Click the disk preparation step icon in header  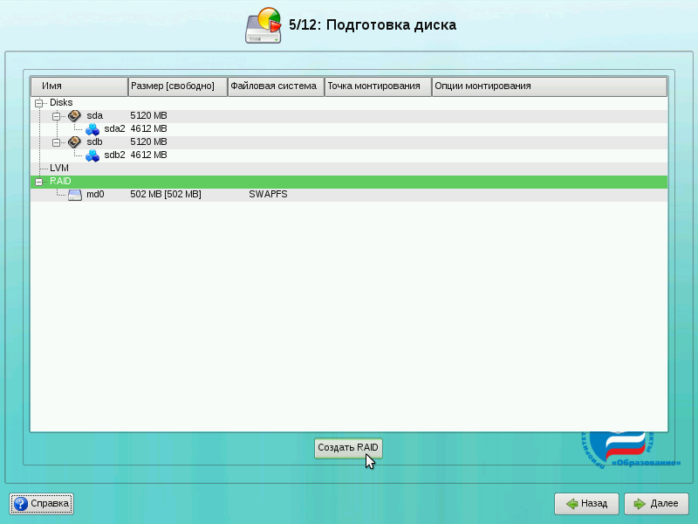(263, 25)
